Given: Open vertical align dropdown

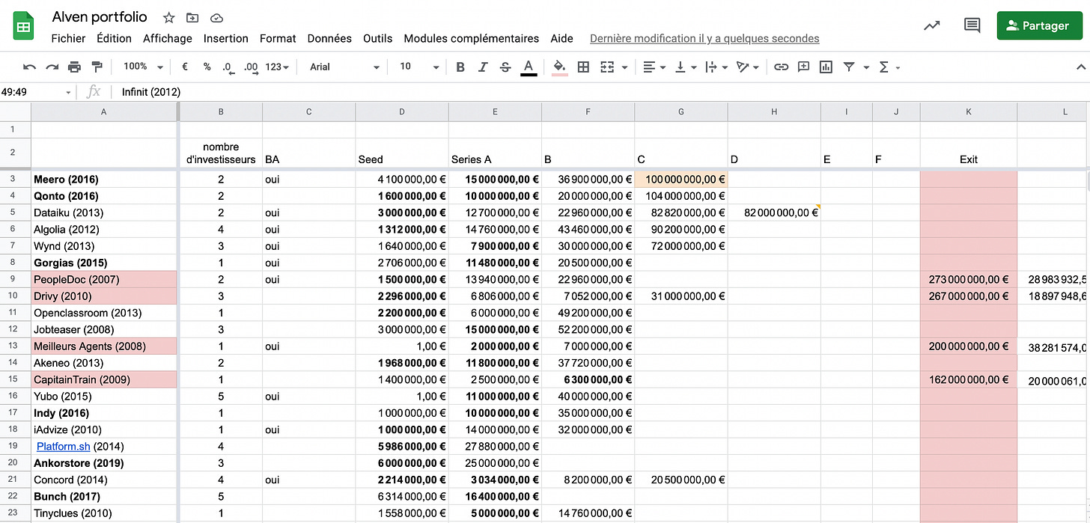Looking at the screenshot, I should click(x=686, y=67).
